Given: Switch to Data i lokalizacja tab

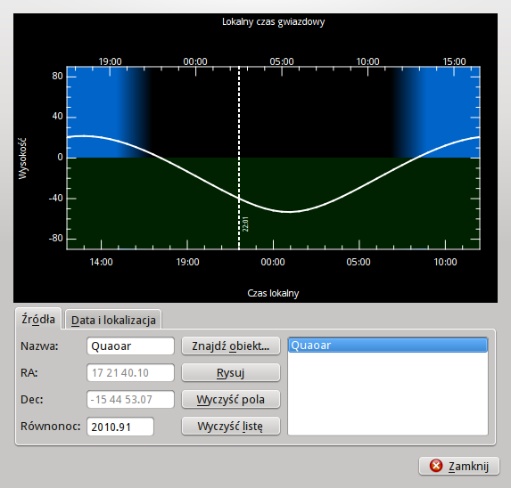Looking at the screenshot, I should pyautogui.click(x=113, y=320).
